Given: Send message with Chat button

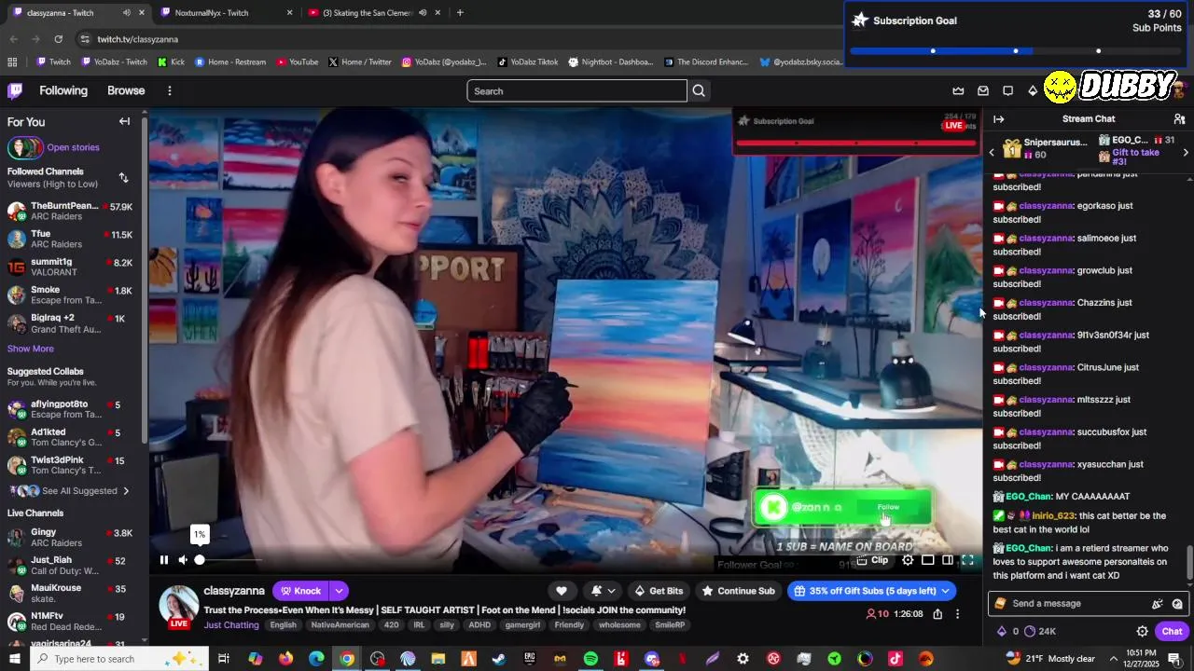Looking at the screenshot, I should 1172,631.
